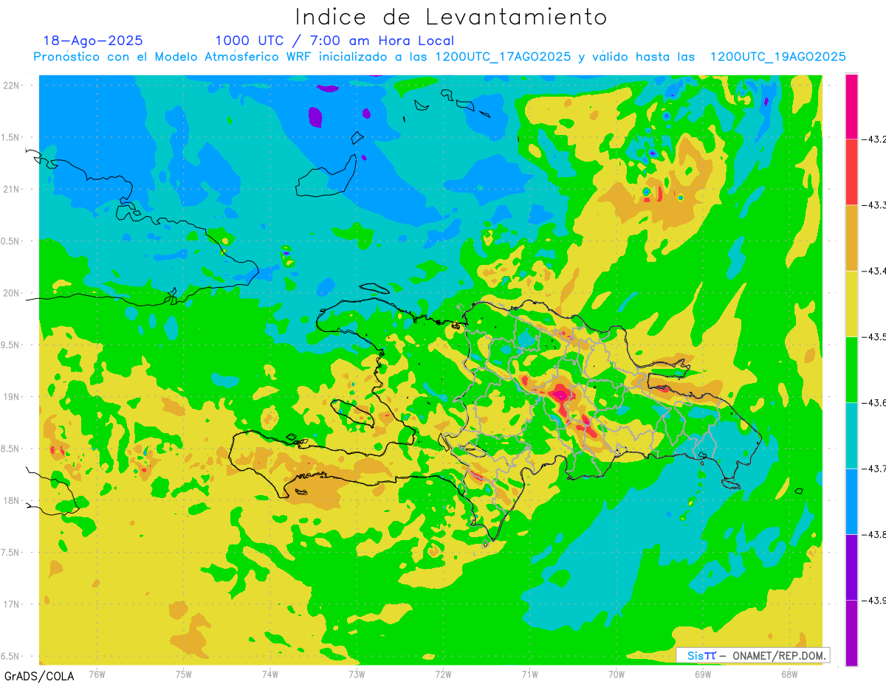886x684 pixels.
Task: Pick the magenta swatch atop the color scale
Action: [x=851, y=106]
